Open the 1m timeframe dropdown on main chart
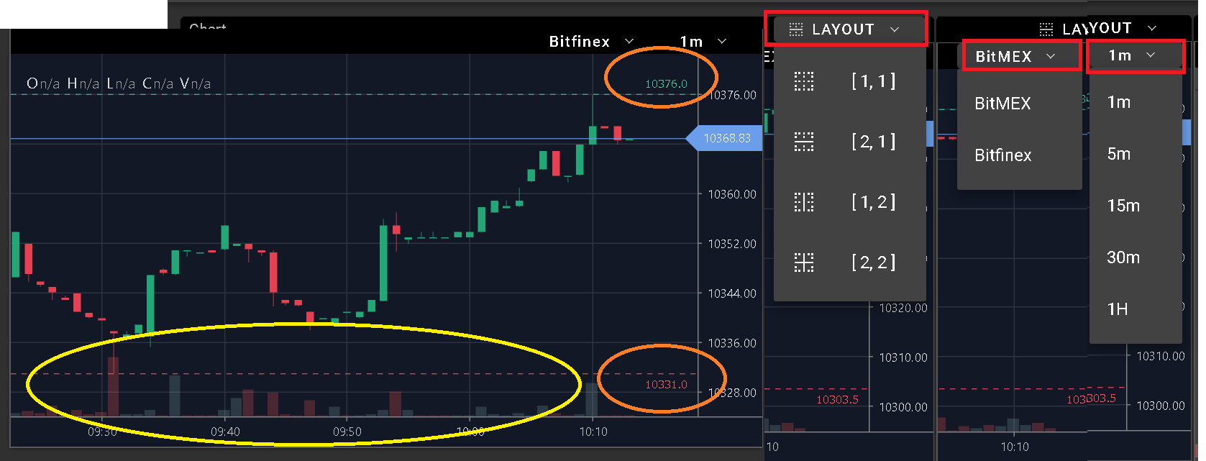 pos(703,42)
